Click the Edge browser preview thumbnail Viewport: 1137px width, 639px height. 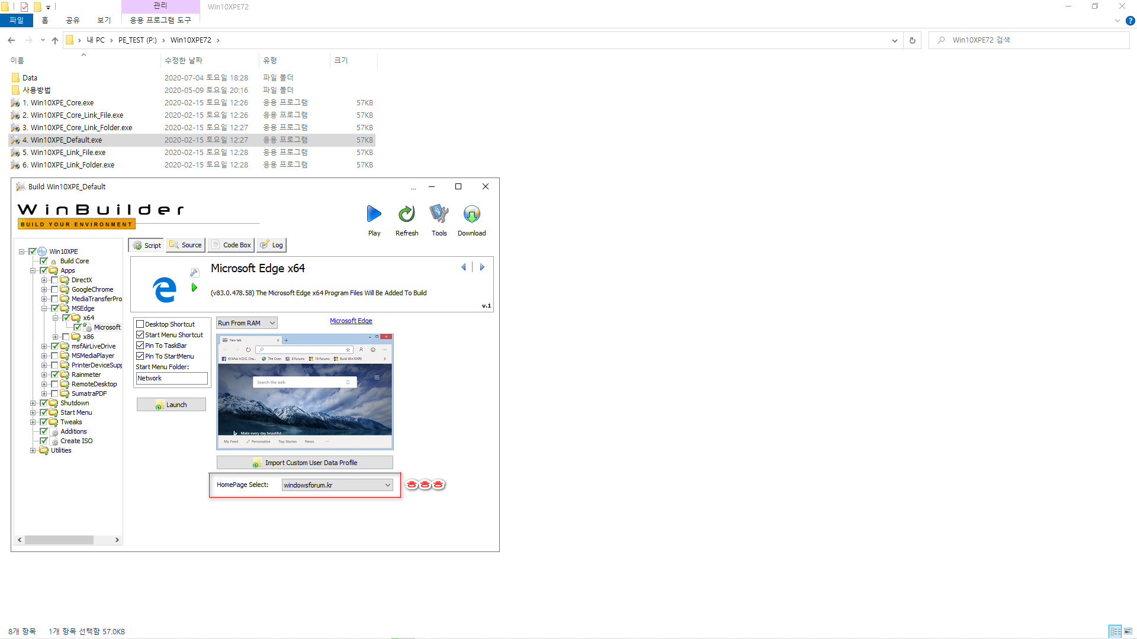click(x=305, y=392)
